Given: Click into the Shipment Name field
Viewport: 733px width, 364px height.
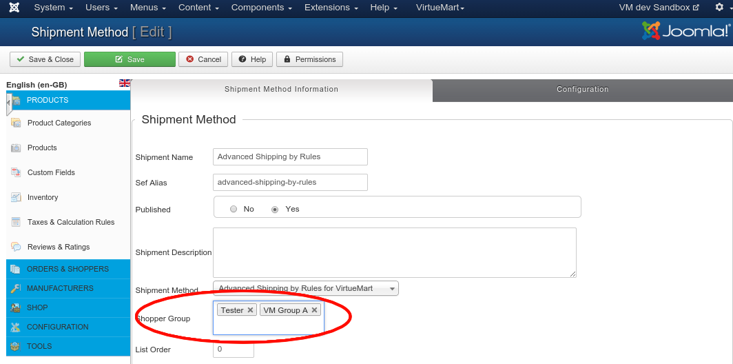Looking at the screenshot, I should [290, 156].
